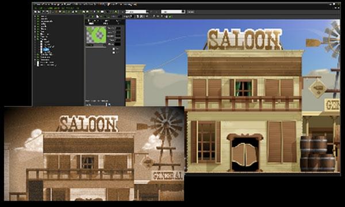Screen dimensions: 345x207
Task: Click the SALOON sign in the room editor canvas
Action: coord(244,40)
